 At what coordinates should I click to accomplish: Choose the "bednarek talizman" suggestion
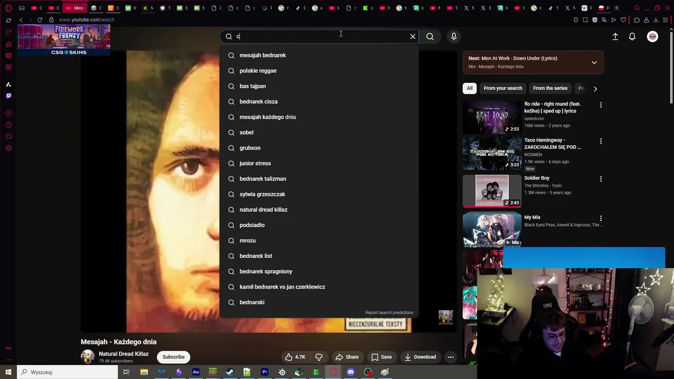pos(319,178)
